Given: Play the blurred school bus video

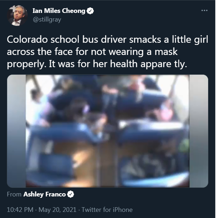Looking at the screenshot, I should tap(107, 131).
